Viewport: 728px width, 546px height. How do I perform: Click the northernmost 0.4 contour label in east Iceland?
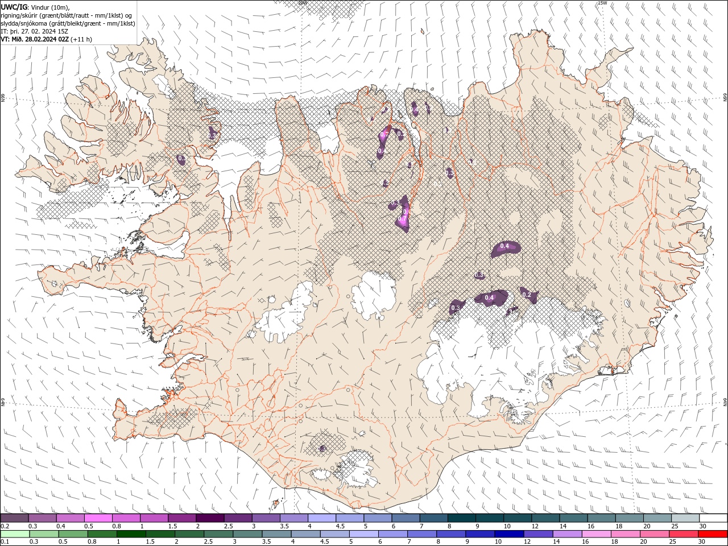(504, 246)
